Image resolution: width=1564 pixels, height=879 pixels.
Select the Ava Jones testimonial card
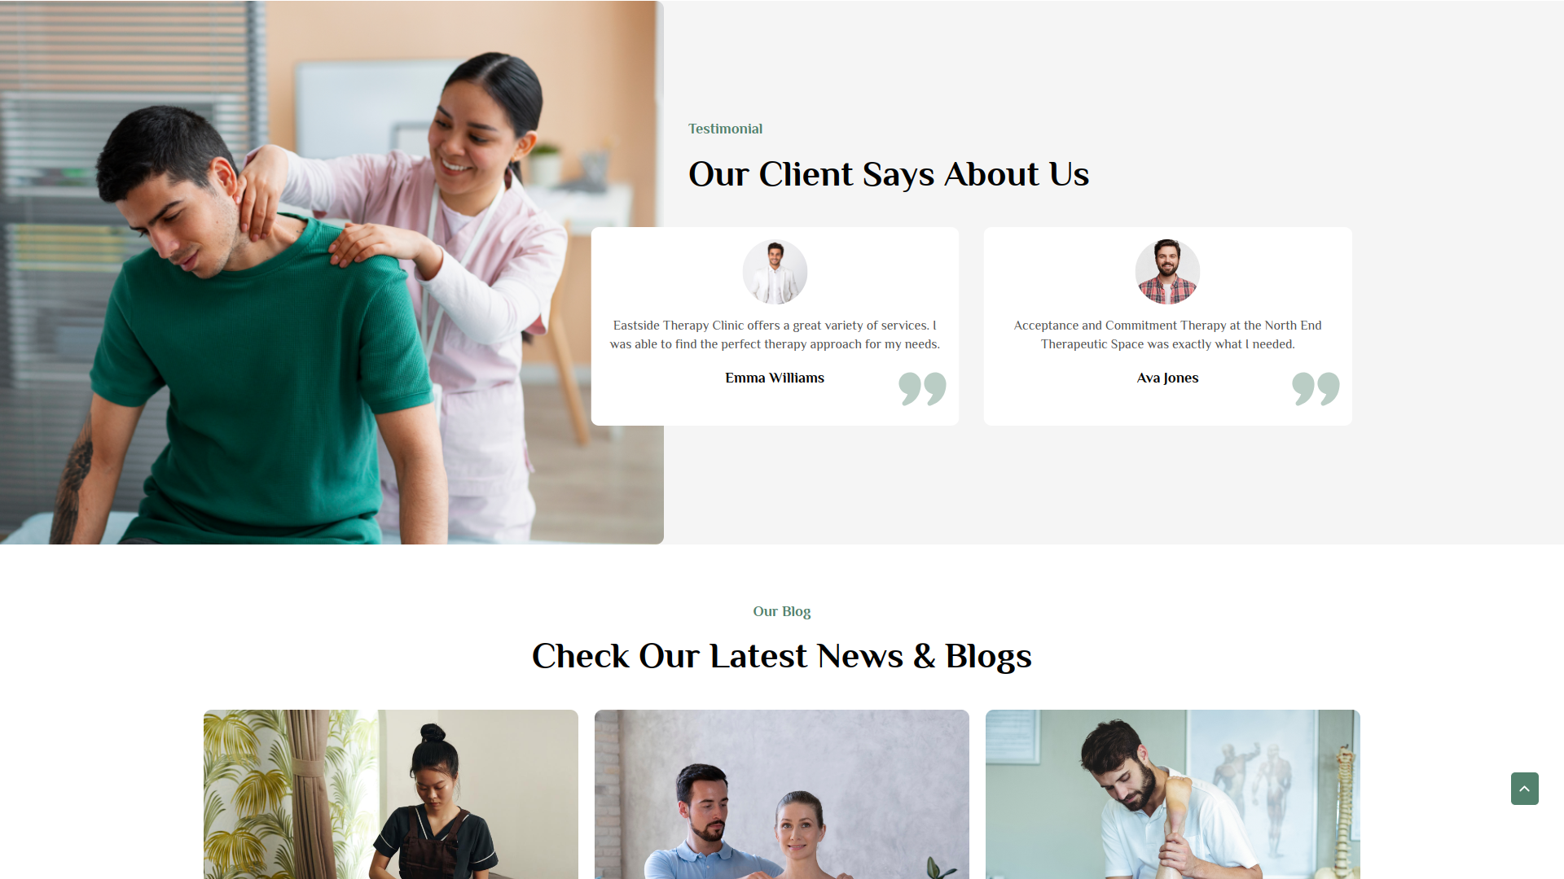click(x=1167, y=326)
